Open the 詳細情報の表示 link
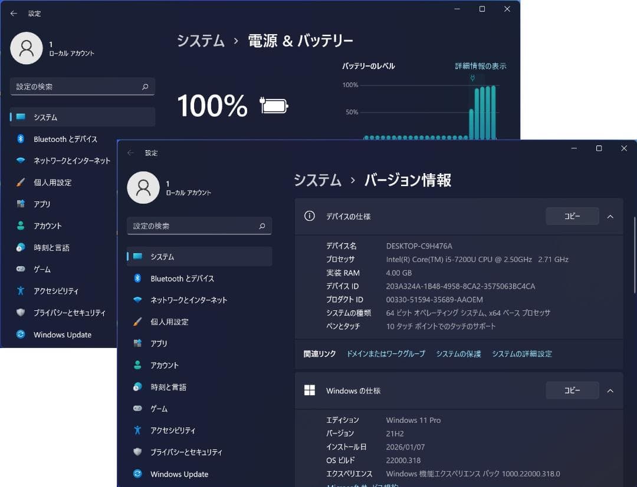Screen dimensions: 637x487 [481, 66]
